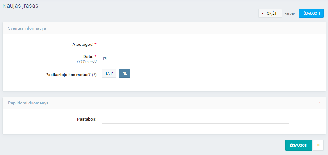This screenshot has height=155, width=328.
Task: Go back with the GRĮŽTI button
Action: tap(270, 13)
